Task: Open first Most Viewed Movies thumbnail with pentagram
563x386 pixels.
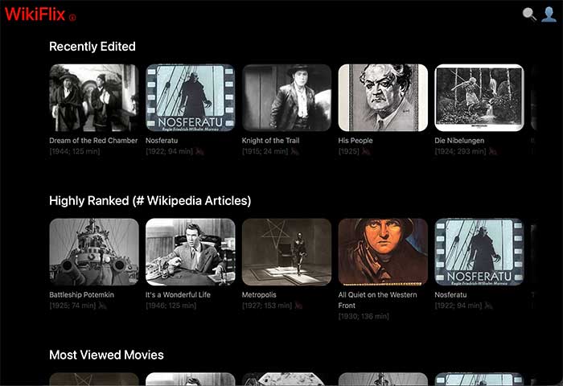Action: (94, 380)
